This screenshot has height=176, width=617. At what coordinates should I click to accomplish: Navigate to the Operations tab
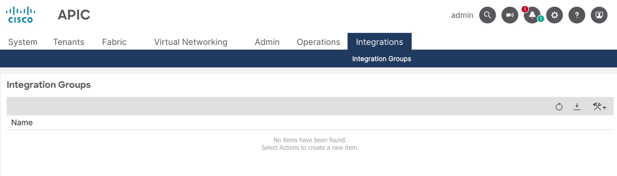(x=318, y=42)
